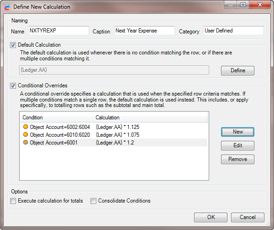The width and height of the screenshot is (274, 230).
Task: Click the Calculation column header
Action: point(151,118)
